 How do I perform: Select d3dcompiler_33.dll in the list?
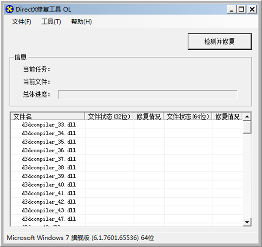click(49, 125)
